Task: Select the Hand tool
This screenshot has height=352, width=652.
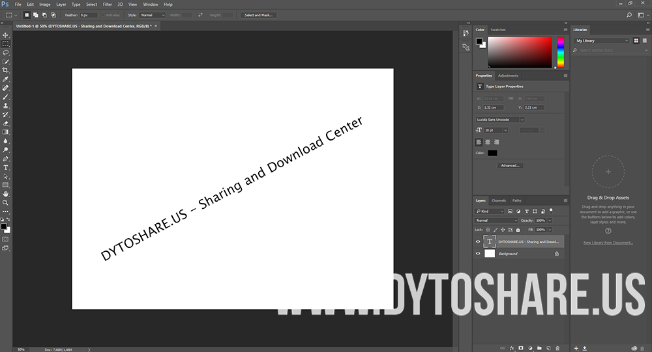Action: 6,193
